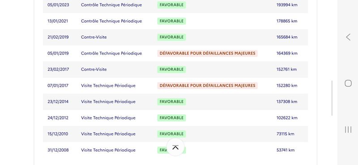The width and height of the screenshot is (358, 165).
Task: Click DÉFAVORABLE POUR DÉFAILLANCES MAJEURES badge for 05/01/2019
Action: coord(207,53)
